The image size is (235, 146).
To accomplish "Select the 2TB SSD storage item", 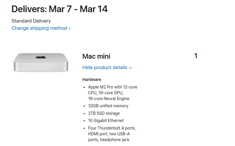I will tap(104, 113).
